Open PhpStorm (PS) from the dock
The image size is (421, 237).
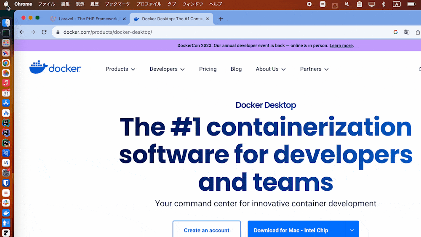(x=6, y=133)
